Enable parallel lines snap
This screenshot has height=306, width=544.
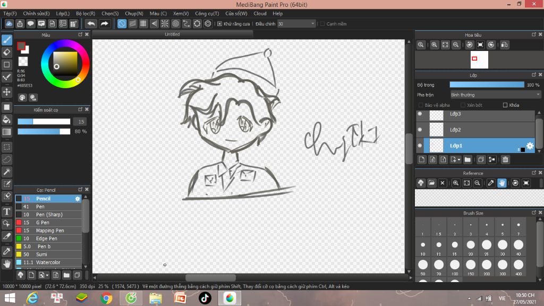(132, 23)
